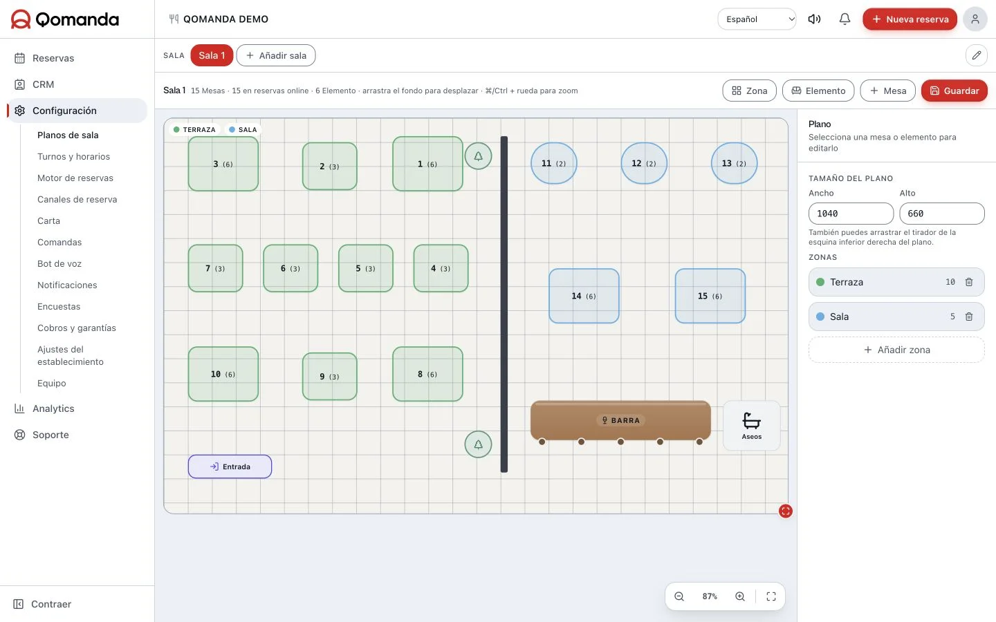Open the notifications bell

click(x=845, y=19)
